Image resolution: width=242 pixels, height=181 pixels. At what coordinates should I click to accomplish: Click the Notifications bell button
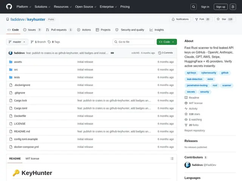(180, 19)
